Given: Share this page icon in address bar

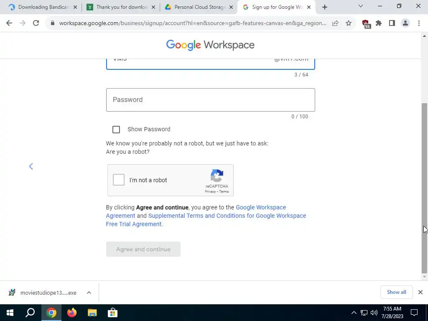Looking at the screenshot, I should tap(335, 23).
